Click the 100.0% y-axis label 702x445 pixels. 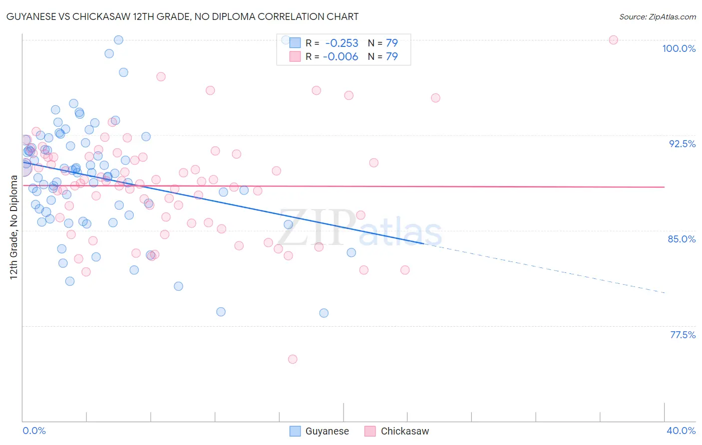tap(679, 48)
